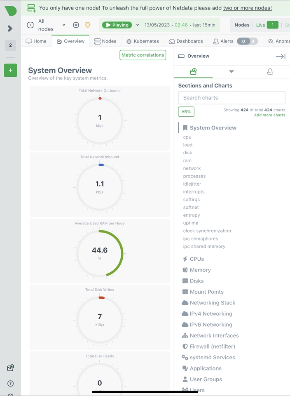Expand the left sidebar chevron
Viewport: 290px width, 396px height.
10,28
